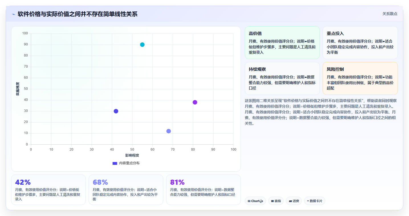
Task: Select the 81% stat card
Action: click(x=204, y=190)
